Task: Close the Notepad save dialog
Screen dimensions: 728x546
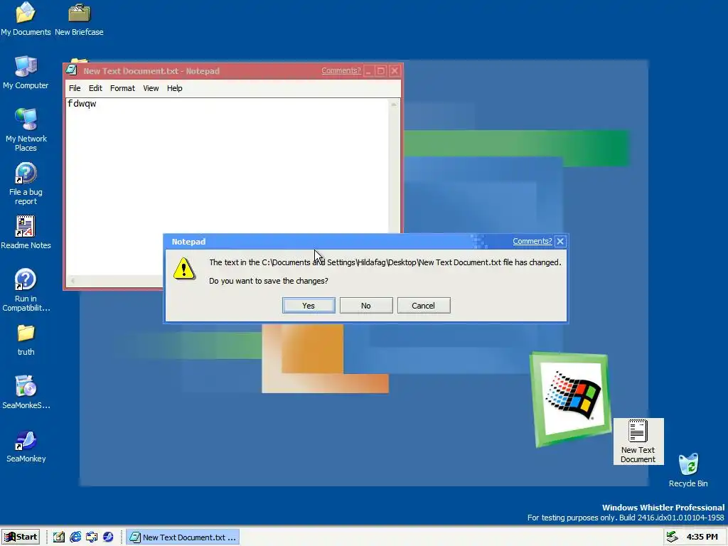Action: click(560, 242)
